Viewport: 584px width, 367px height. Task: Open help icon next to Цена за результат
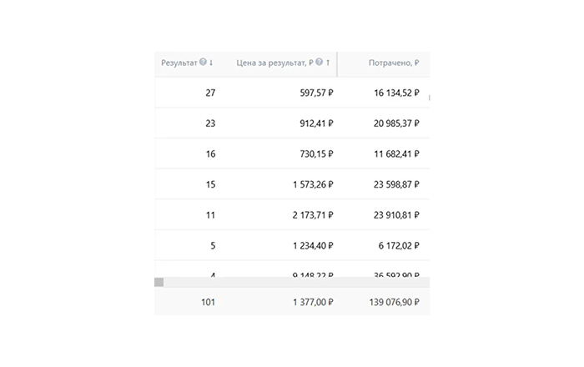coord(320,63)
